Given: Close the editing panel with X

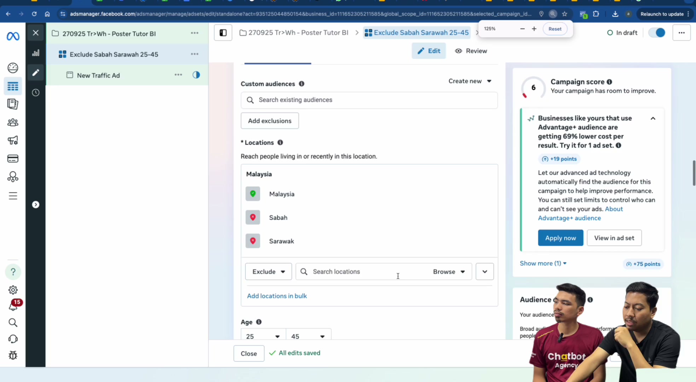Looking at the screenshot, I should pos(36,33).
